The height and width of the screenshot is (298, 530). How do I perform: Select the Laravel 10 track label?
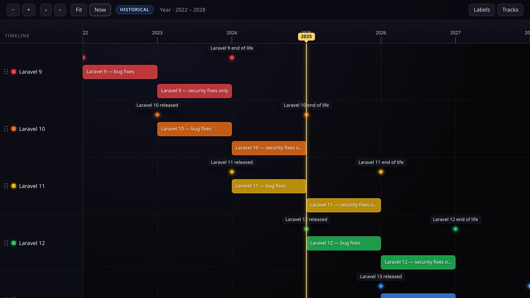pyautogui.click(x=32, y=129)
